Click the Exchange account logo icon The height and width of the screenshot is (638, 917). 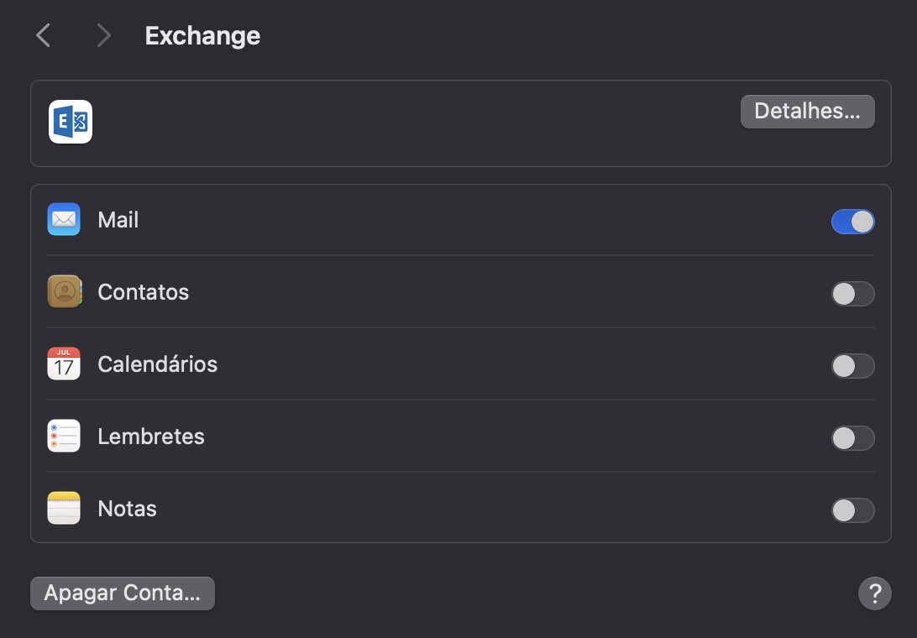tap(71, 122)
